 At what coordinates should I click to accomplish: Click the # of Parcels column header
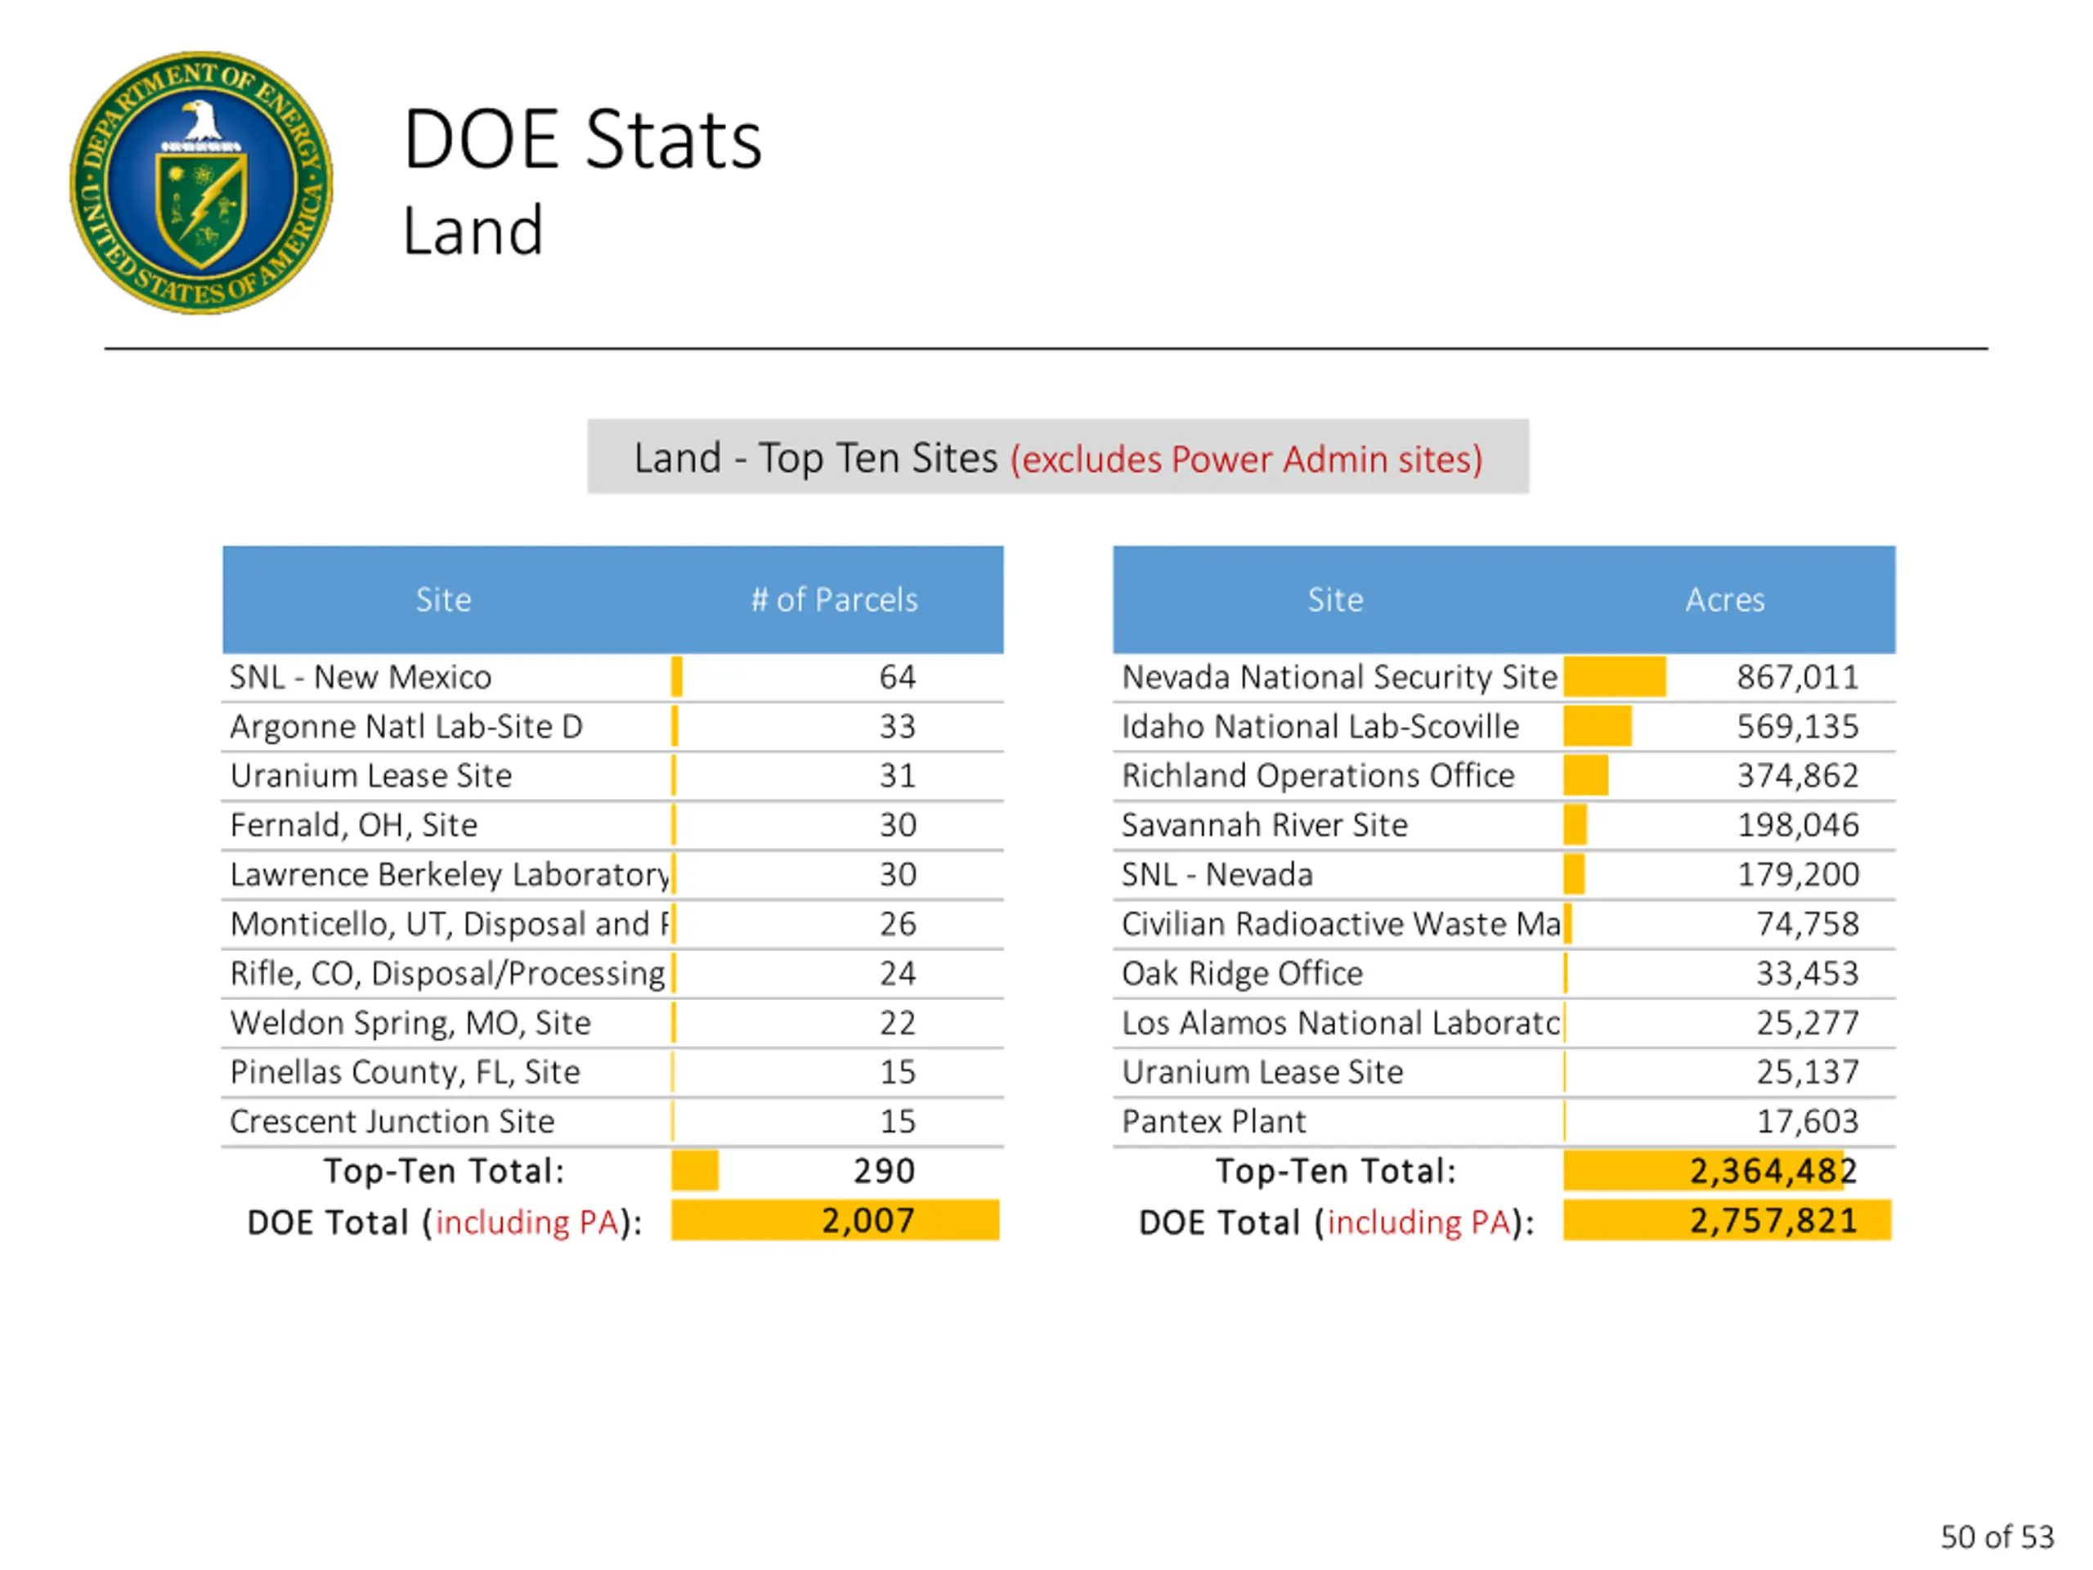coord(834,600)
